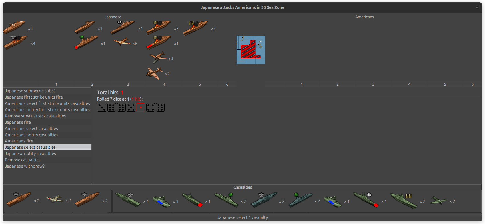
Task: Click the 'Total hits: 1' label
Action: coord(110,92)
